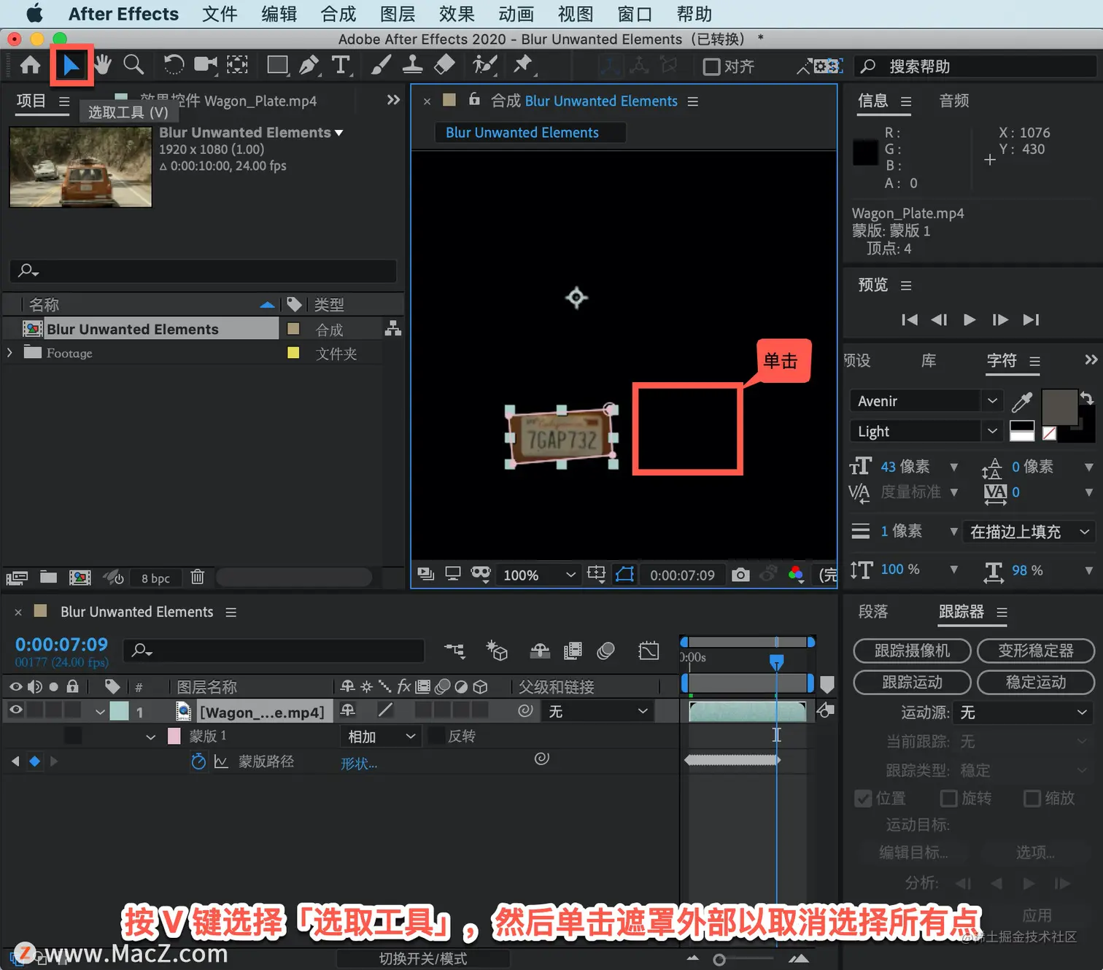The image size is (1103, 970).
Task: Toggle the viewer lock icon beside 合成
Action: pyautogui.click(x=474, y=100)
